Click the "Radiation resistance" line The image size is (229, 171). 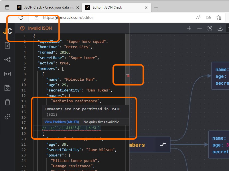tap(76, 101)
